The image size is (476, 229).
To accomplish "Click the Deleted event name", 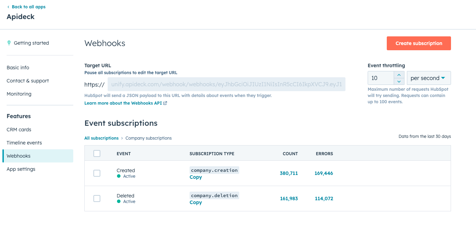I will point(125,196).
